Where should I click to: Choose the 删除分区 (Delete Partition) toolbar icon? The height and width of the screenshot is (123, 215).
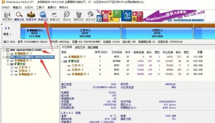(x=79, y=16)
